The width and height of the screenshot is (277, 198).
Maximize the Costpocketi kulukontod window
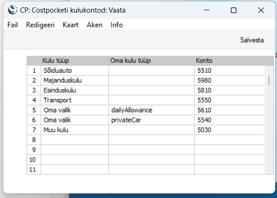234,10
